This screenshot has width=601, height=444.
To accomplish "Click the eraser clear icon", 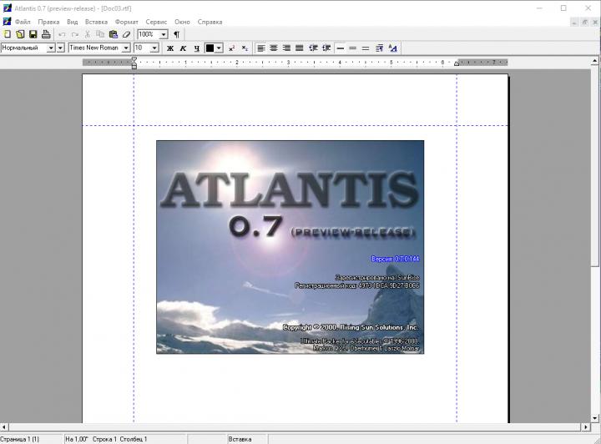I will click(x=126, y=34).
